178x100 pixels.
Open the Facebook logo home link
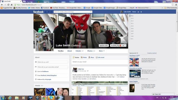click(x=38, y=12)
